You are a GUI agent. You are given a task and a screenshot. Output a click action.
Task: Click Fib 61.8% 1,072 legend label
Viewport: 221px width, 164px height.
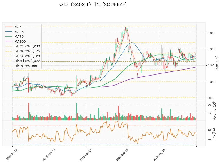point(27,61)
